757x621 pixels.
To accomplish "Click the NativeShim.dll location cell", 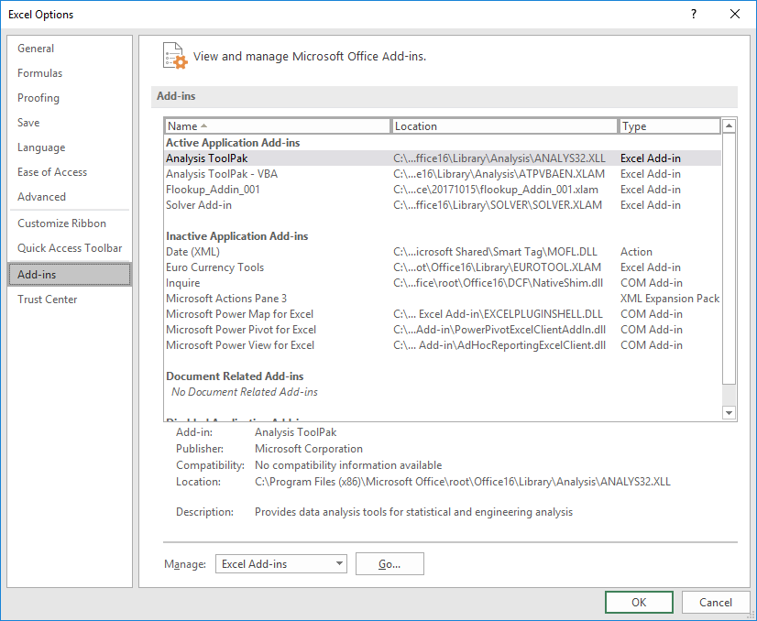I will [499, 283].
